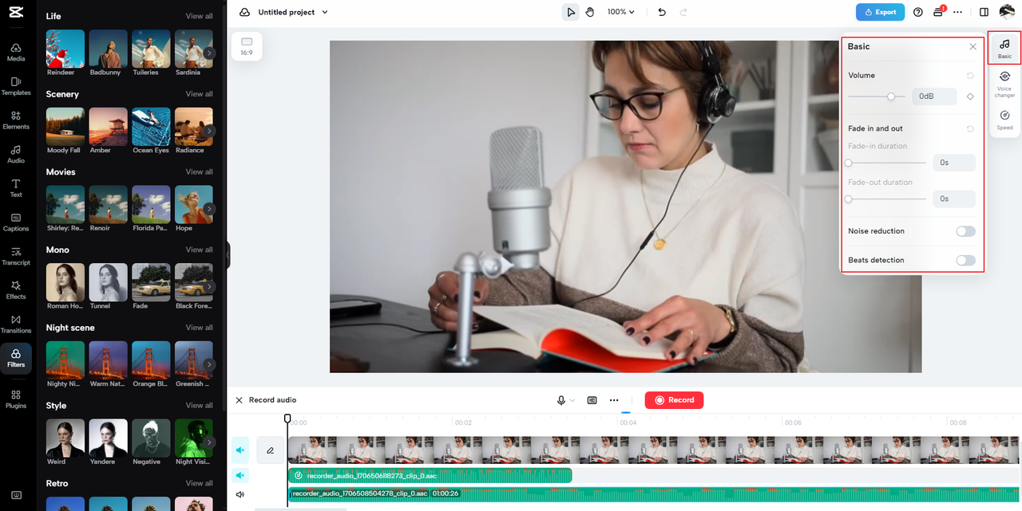Open the Captions sidebar panel
Screen dimensions: 1022x511
click(x=16, y=222)
